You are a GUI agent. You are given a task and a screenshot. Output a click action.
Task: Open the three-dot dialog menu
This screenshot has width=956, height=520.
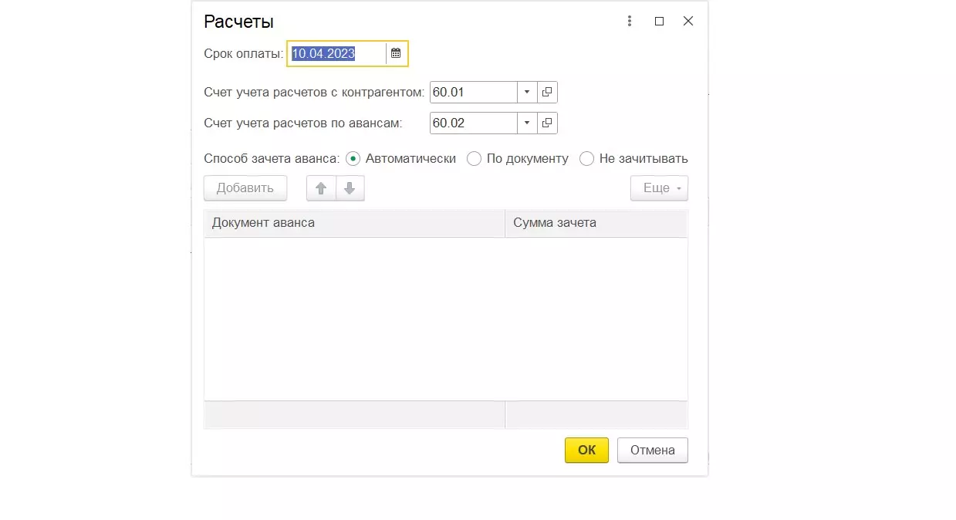click(x=630, y=22)
